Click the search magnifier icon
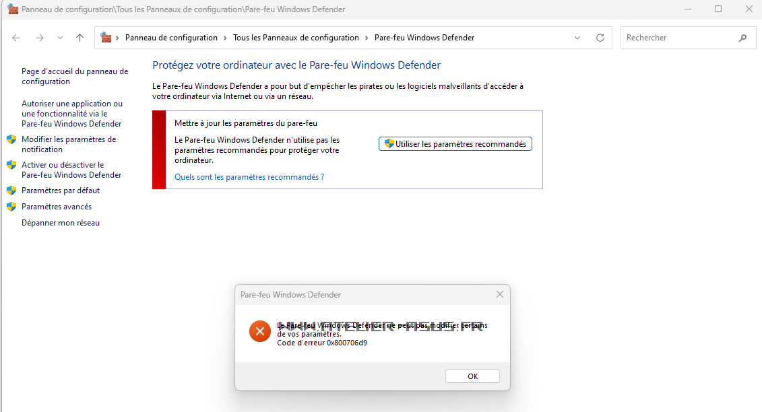The height and width of the screenshot is (412, 762). (742, 38)
